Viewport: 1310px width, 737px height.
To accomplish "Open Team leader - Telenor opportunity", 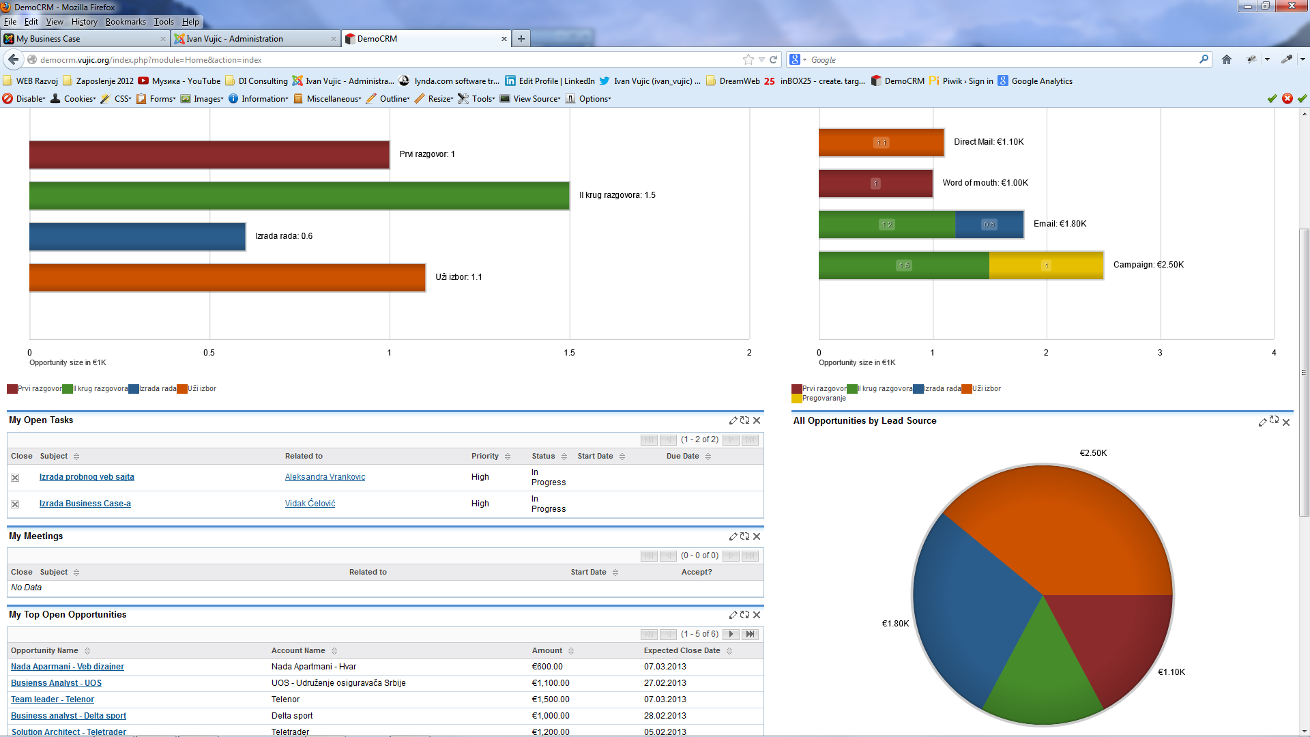I will point(53,699).
